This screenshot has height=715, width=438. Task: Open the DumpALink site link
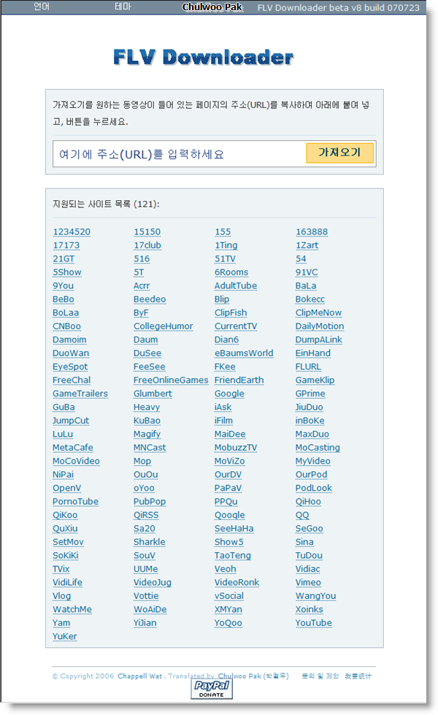[318, 340]
